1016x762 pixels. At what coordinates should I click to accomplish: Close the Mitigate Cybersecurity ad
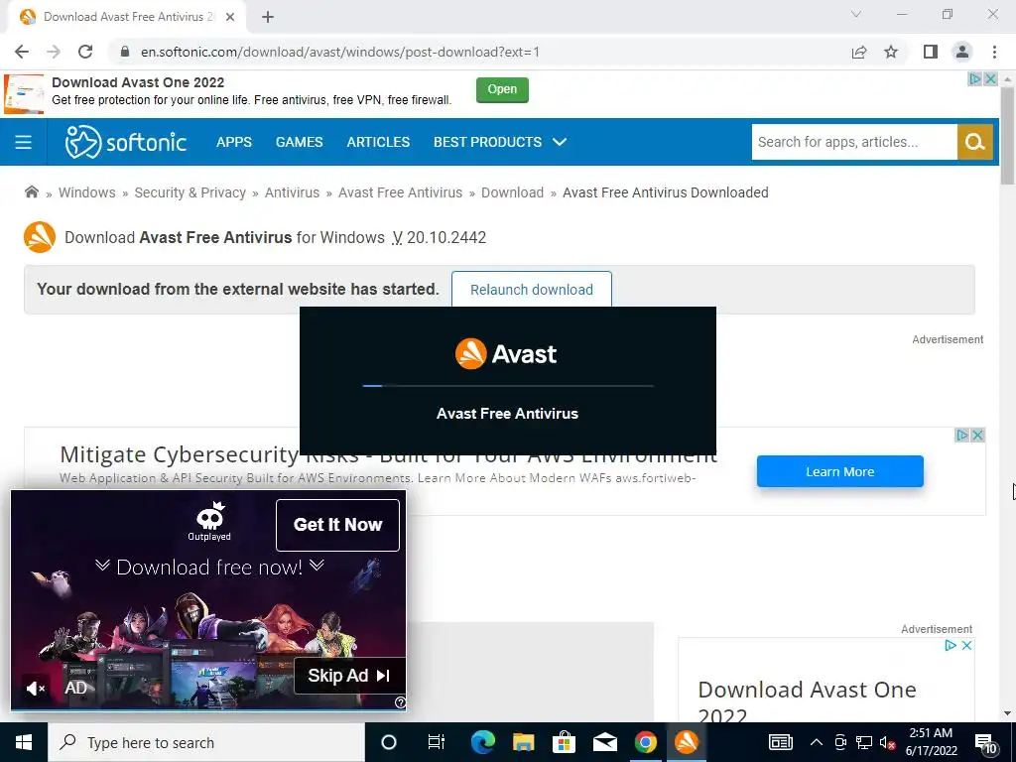tap(977, 436)
